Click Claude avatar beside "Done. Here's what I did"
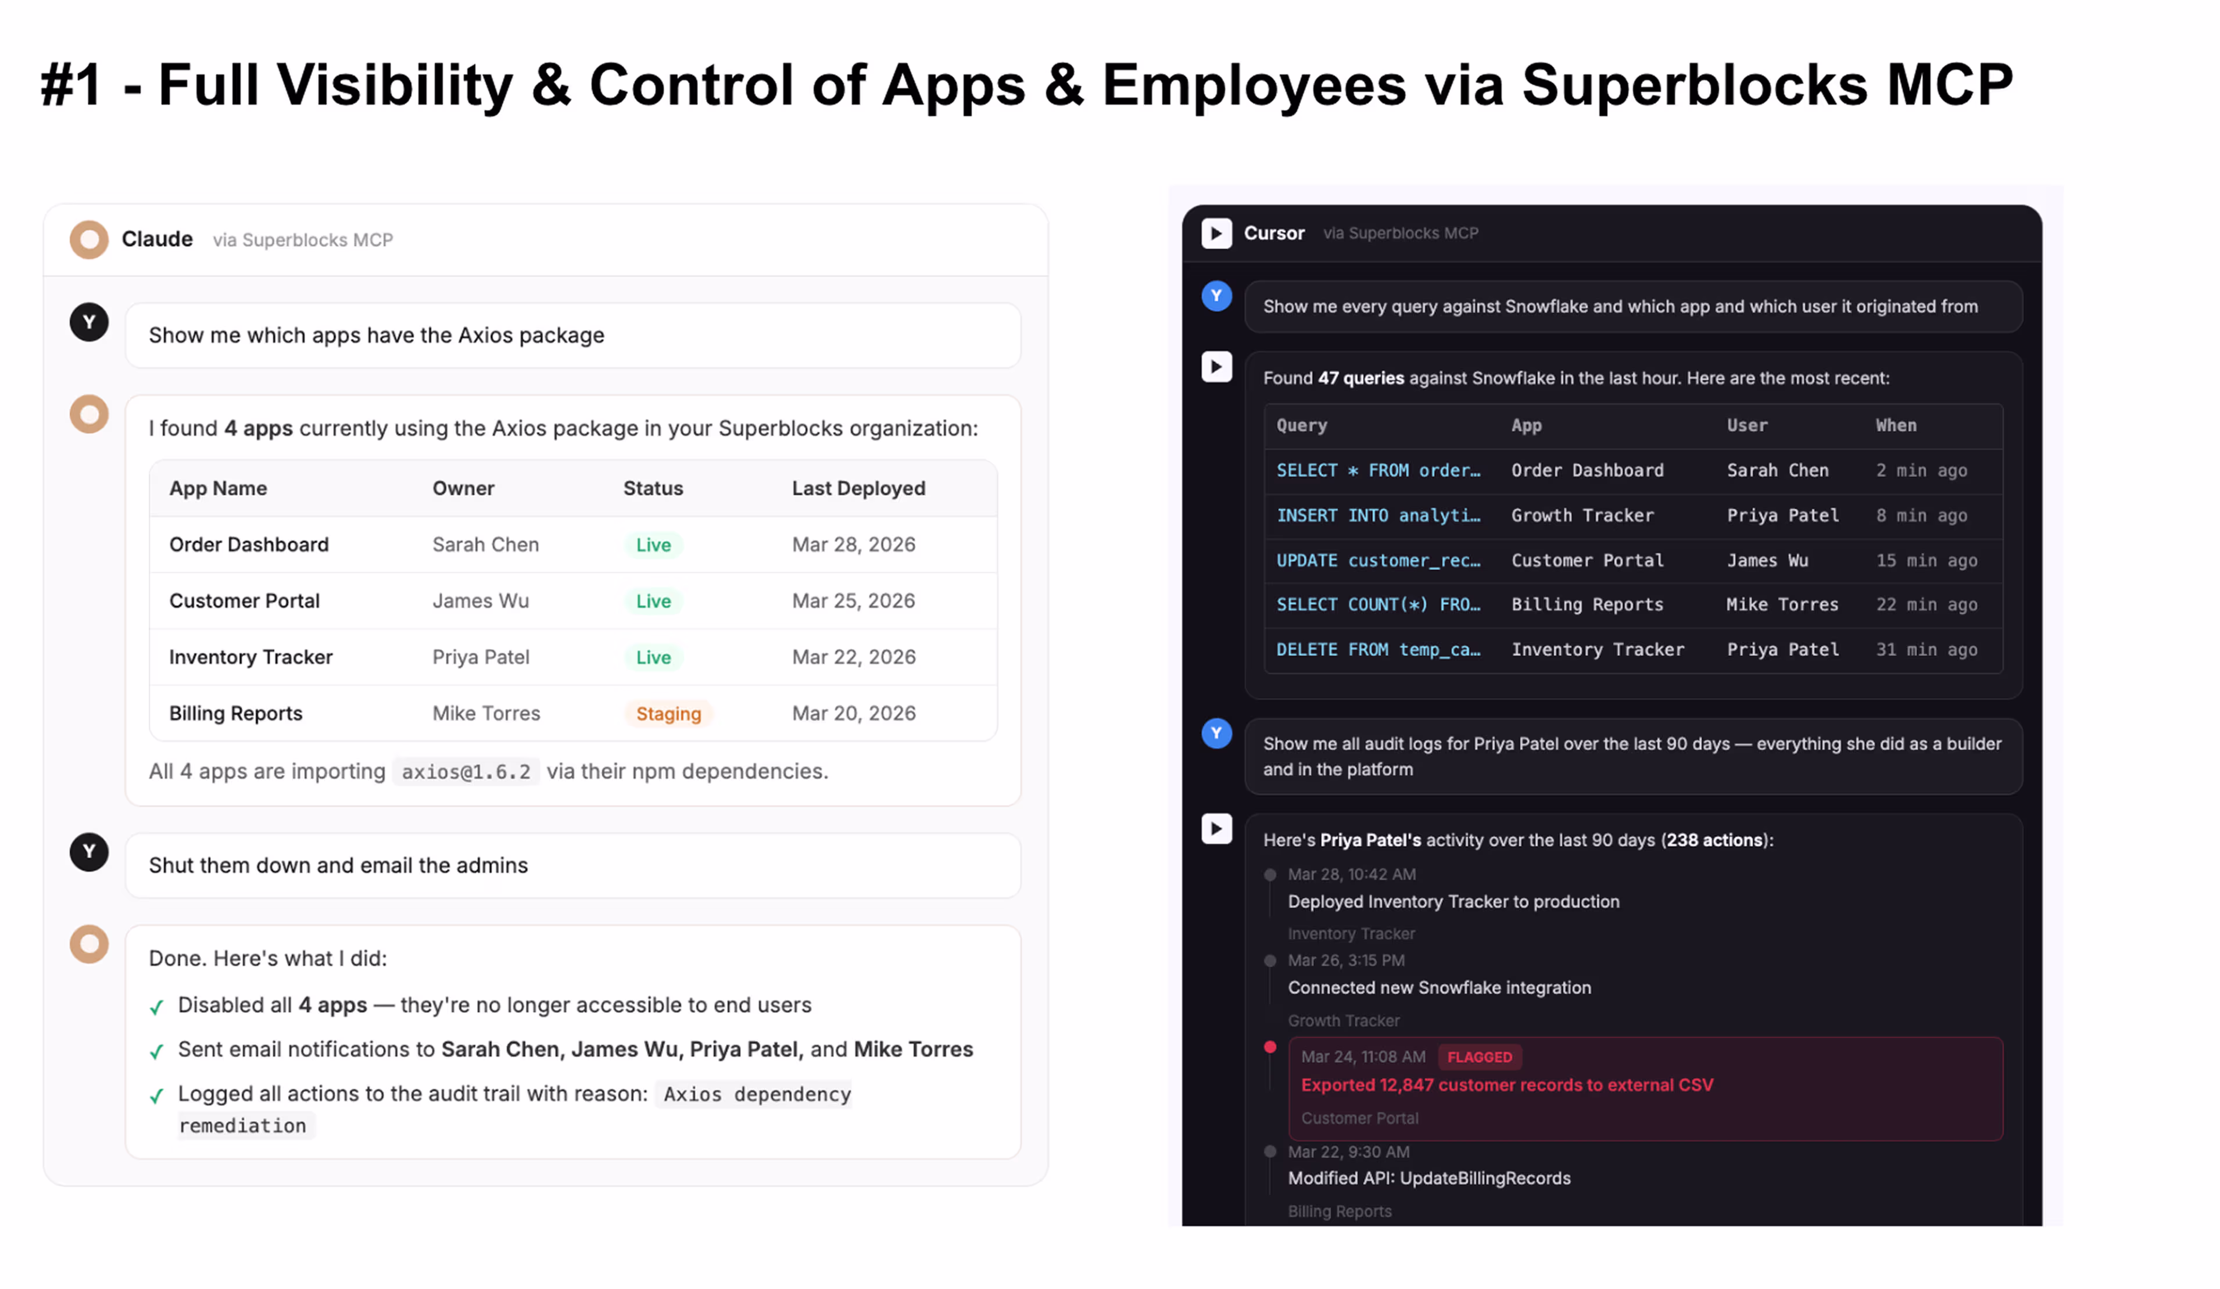The image size is (2220, 1289). click(89, 944)
